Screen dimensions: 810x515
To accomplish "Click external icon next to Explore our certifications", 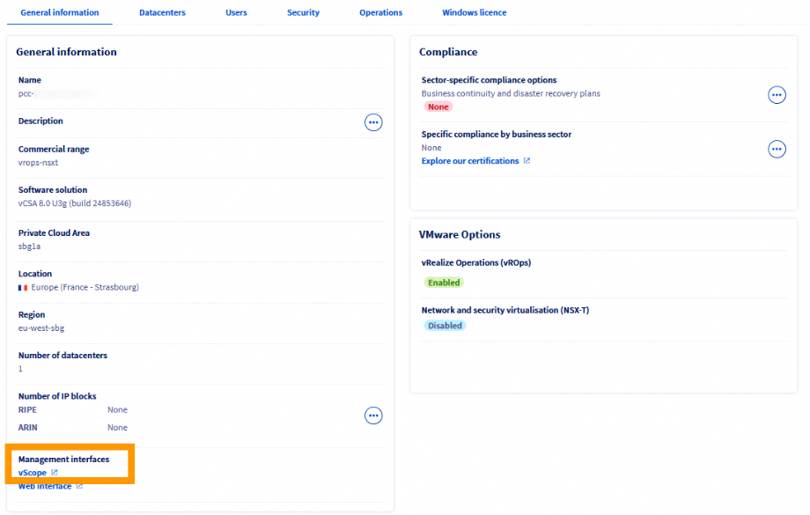I will point(526,161).
